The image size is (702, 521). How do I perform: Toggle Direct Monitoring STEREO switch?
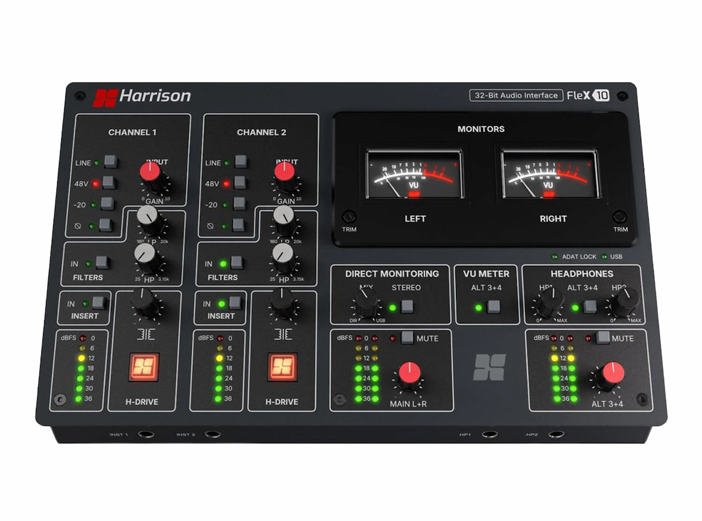407,307
